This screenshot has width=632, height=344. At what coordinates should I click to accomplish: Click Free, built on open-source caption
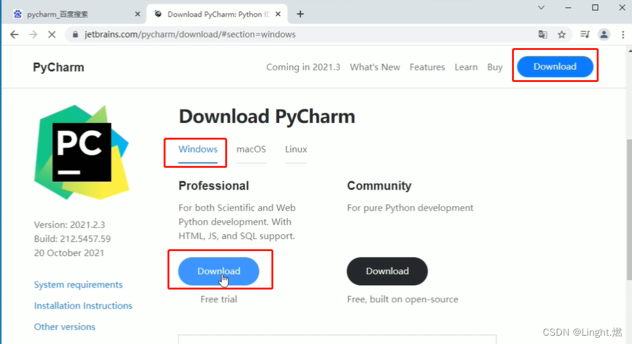[402, 299]
